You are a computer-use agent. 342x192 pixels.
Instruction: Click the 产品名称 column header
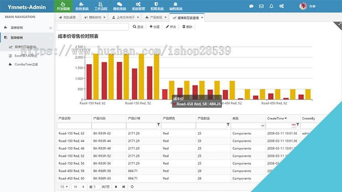pos(74,118)
